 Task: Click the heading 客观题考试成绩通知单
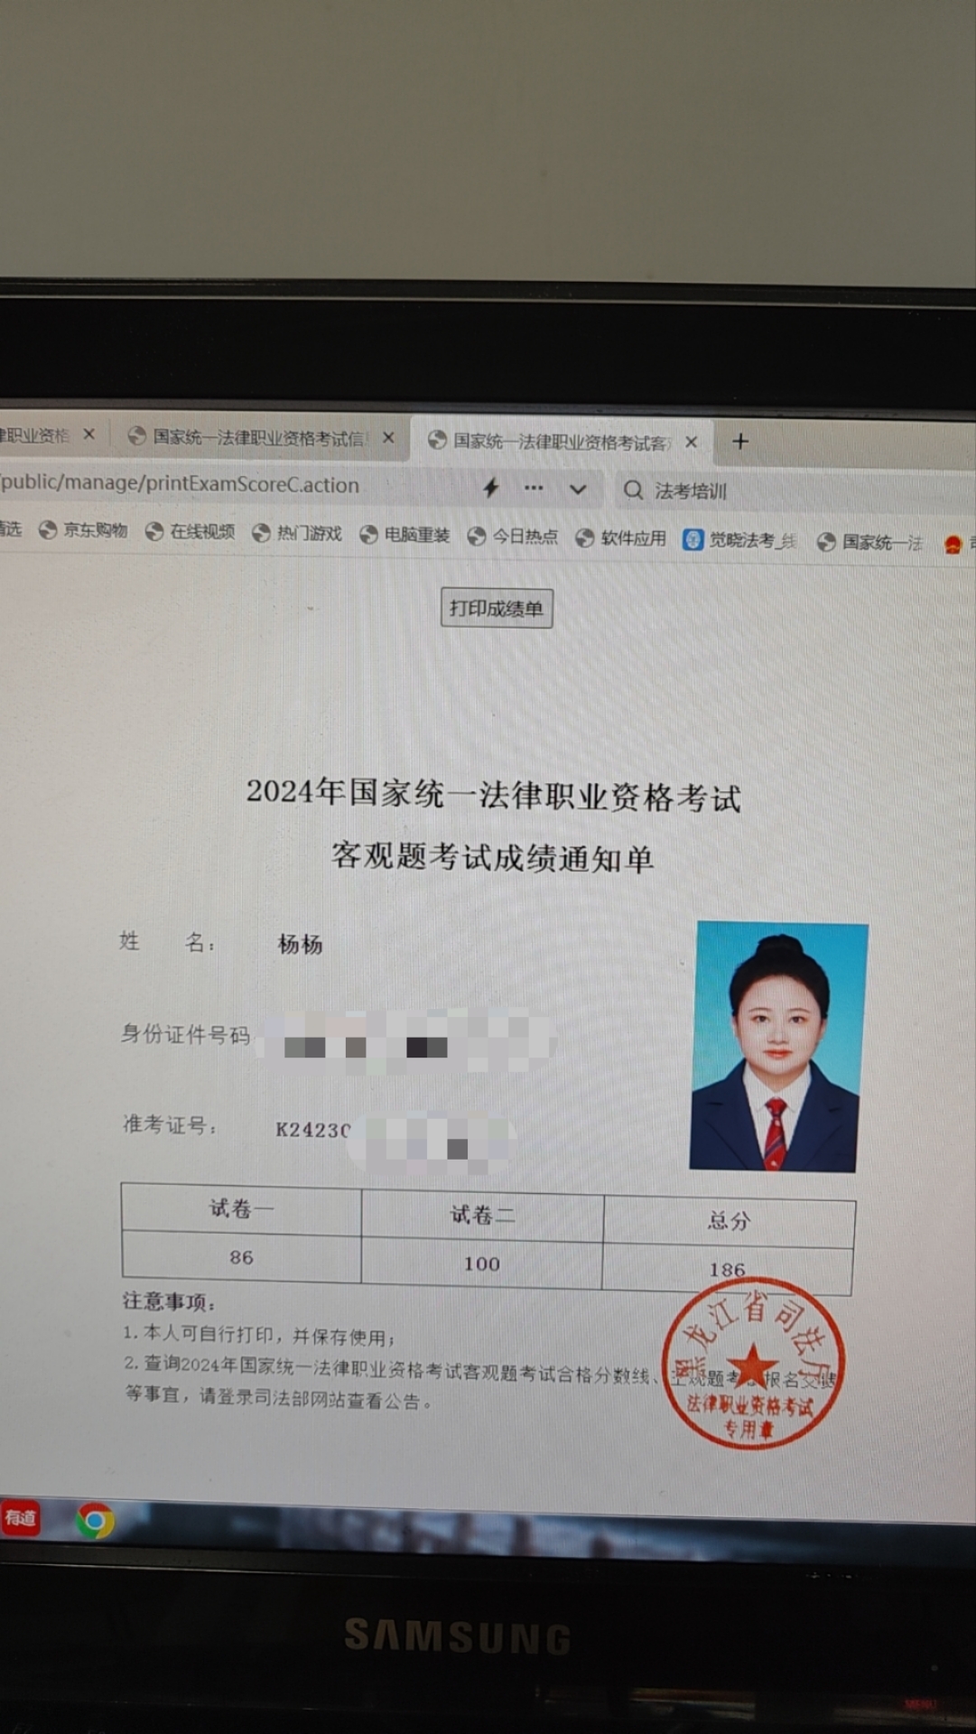pos(493,856)
